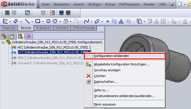Select the Ellipse sketch tool
Viewport: 191px width, 109px height.
pos(97,21)
